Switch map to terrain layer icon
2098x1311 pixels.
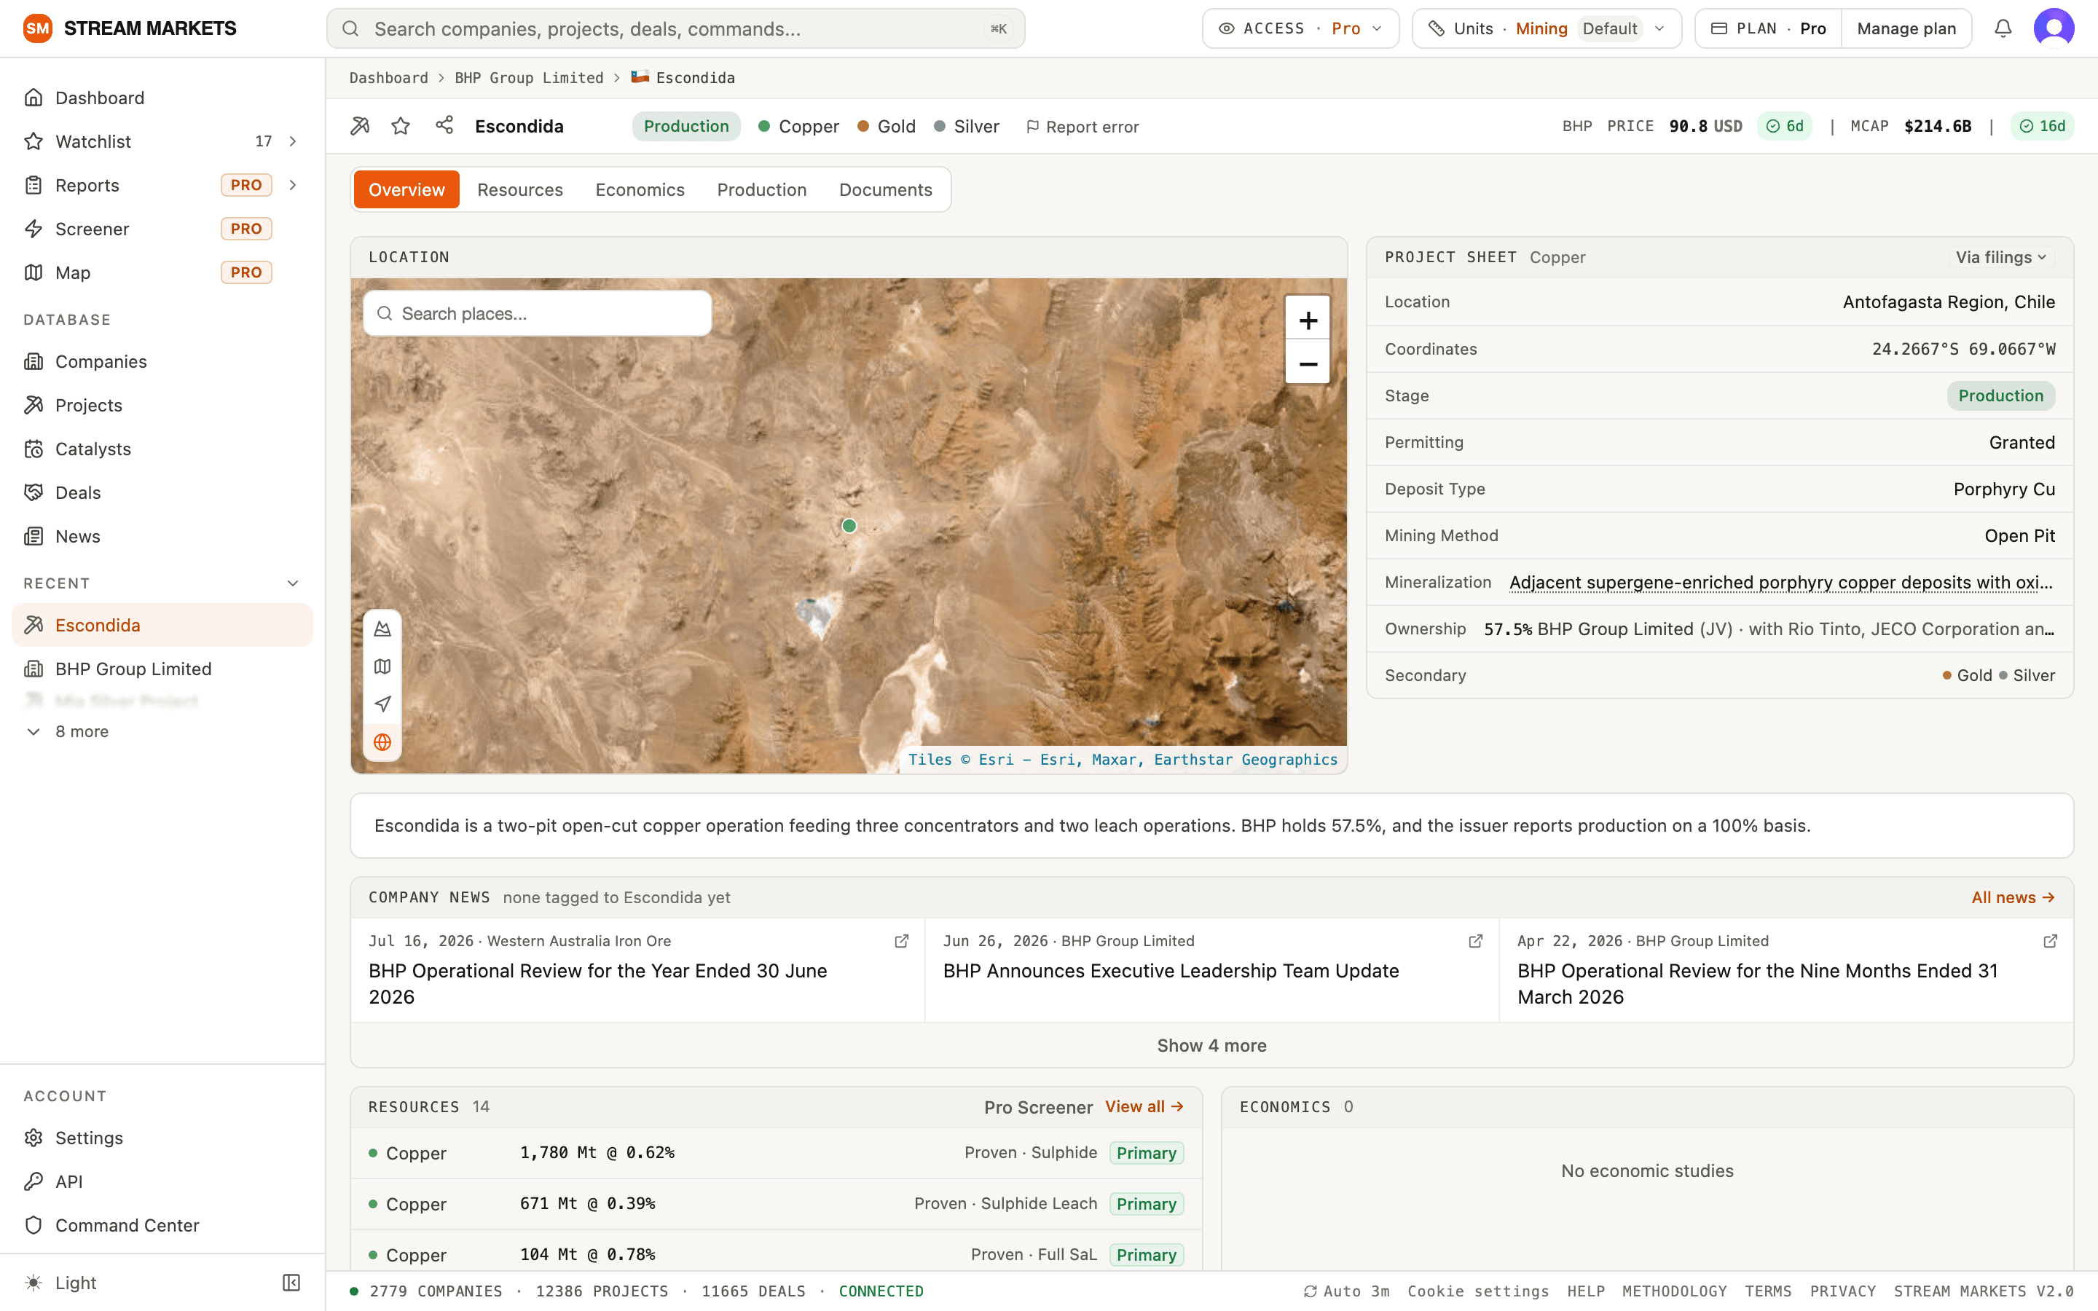(382, 629)
